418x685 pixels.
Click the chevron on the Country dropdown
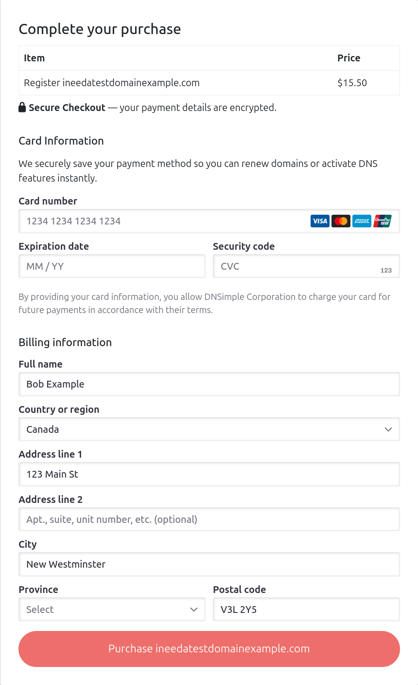click(388, 429)
